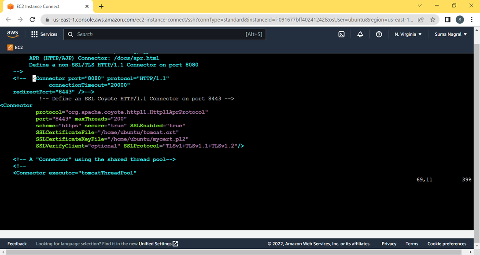Reload the console with the refresh icon
This screenshot has height=255, width=480.
click(32, 20)
